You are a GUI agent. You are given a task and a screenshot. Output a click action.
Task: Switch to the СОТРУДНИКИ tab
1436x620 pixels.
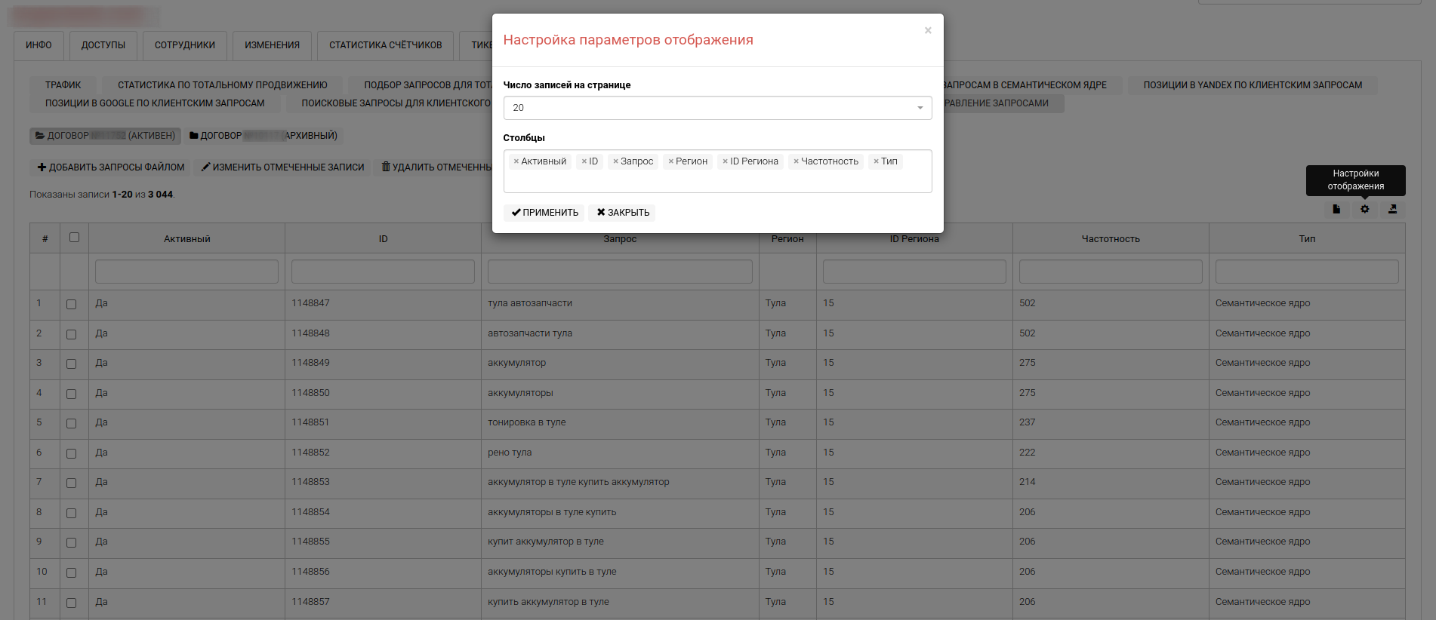click(x=185, y=45)
